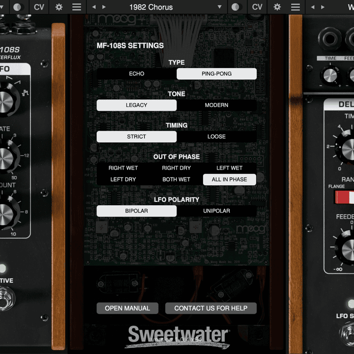Set delay type to PING-PONG
Viewport: 354px width, 354px height.
217,74
